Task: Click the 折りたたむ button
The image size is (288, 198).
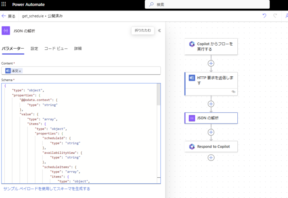Action: [x=143, y=31]
